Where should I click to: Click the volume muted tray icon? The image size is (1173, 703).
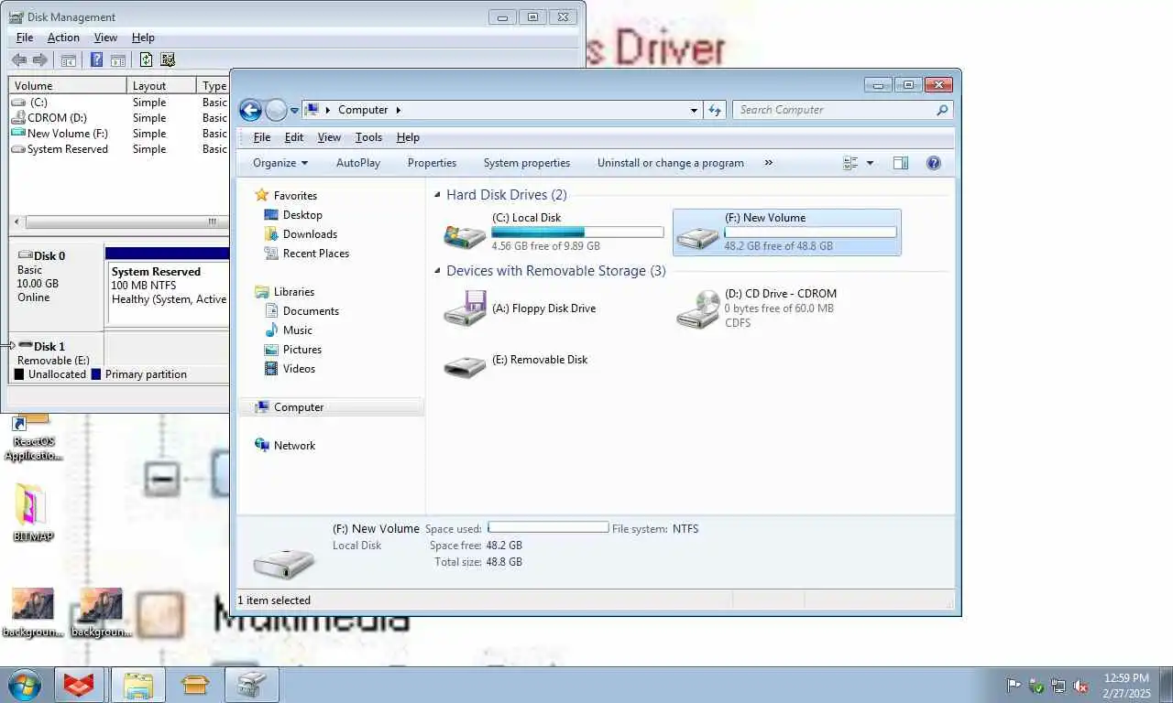[x=1080, y=686]
